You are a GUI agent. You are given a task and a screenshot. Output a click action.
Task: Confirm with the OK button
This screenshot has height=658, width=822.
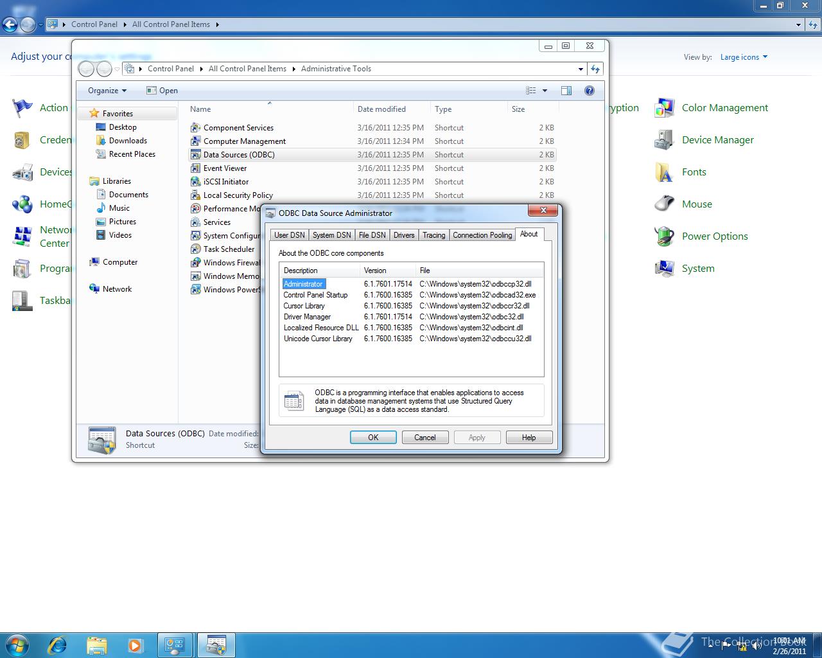click(x=373, y=437)
